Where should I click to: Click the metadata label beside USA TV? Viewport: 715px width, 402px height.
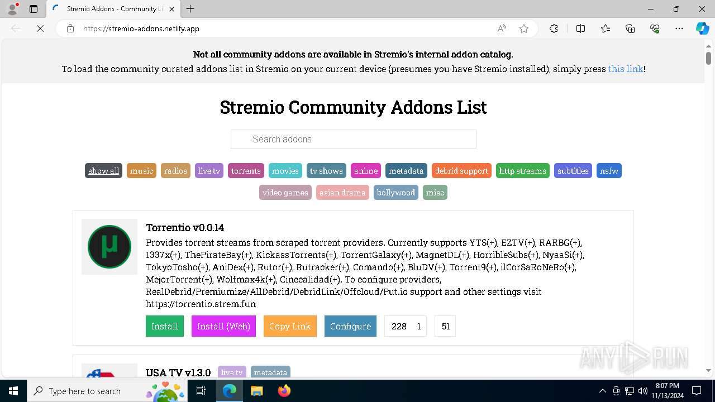point(270,372)
